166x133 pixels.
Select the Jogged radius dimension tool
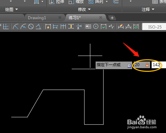[23, 26]
